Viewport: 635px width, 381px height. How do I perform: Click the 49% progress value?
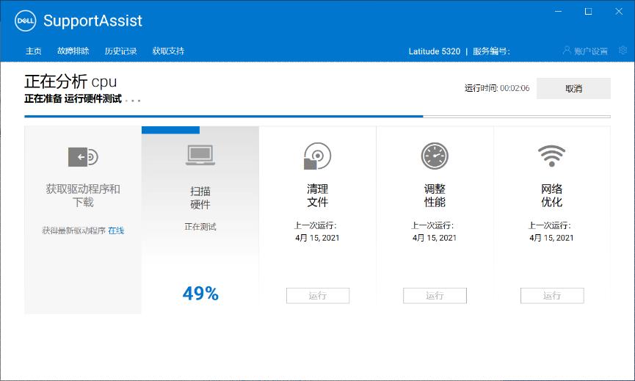tap(200, 294)
